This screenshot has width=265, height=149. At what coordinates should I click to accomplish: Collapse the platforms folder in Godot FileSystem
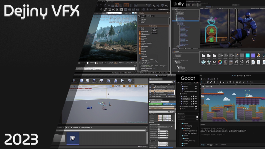click(x=181, y=128)
